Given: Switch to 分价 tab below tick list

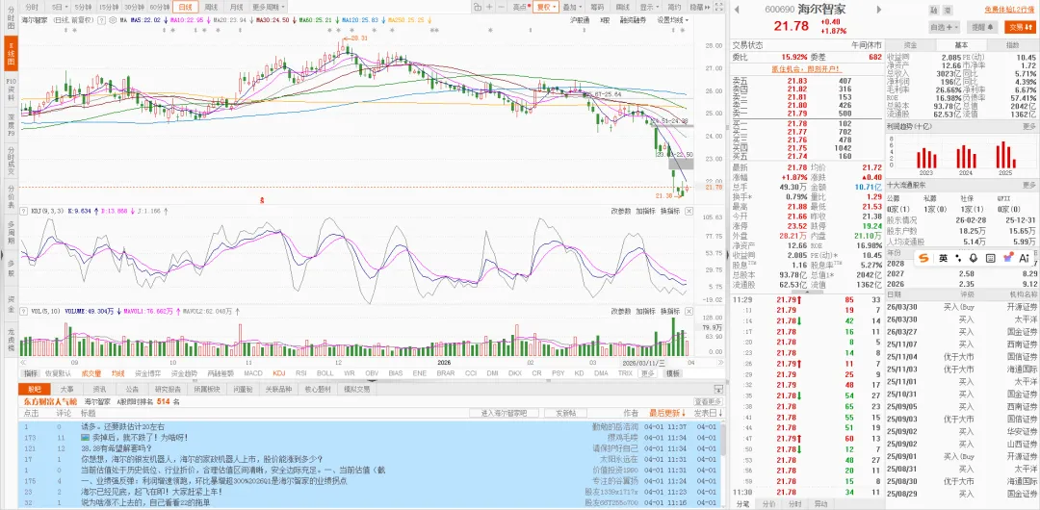Looking at the screenshot, I should click(768, 504).
